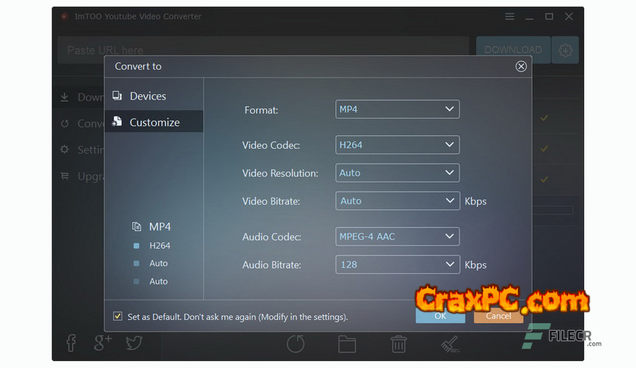The width and height of the screenshot is (636, 368).
Task: Click the Facebook share icon
Action: coord(71,343)
